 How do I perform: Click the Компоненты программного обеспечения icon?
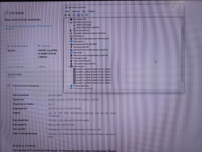[71, 39]
